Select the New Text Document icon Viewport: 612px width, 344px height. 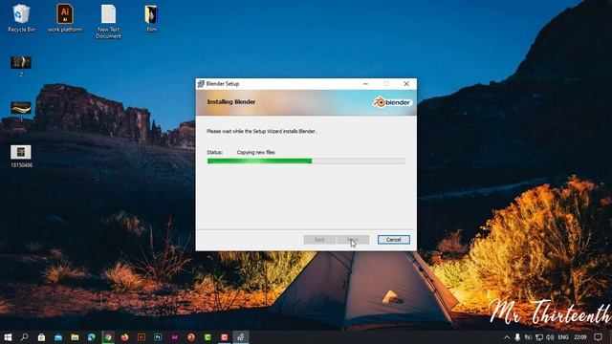coord(108,21)
